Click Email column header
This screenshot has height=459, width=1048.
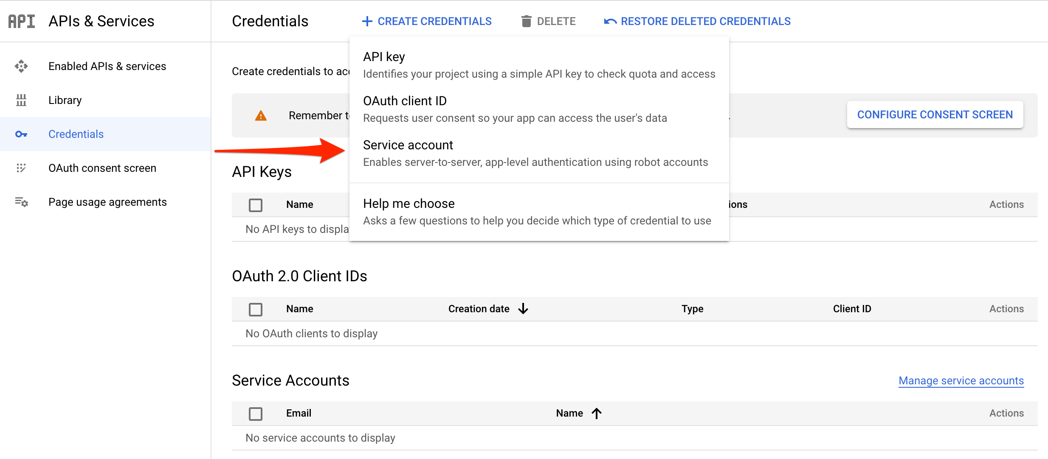(299, 413)
